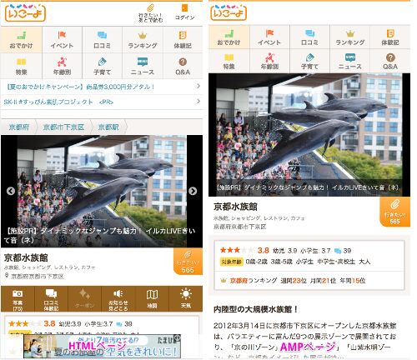Open 天気 in the brown toolbar
The height and width of the screenshot is (360, 417).
point(186,299)
